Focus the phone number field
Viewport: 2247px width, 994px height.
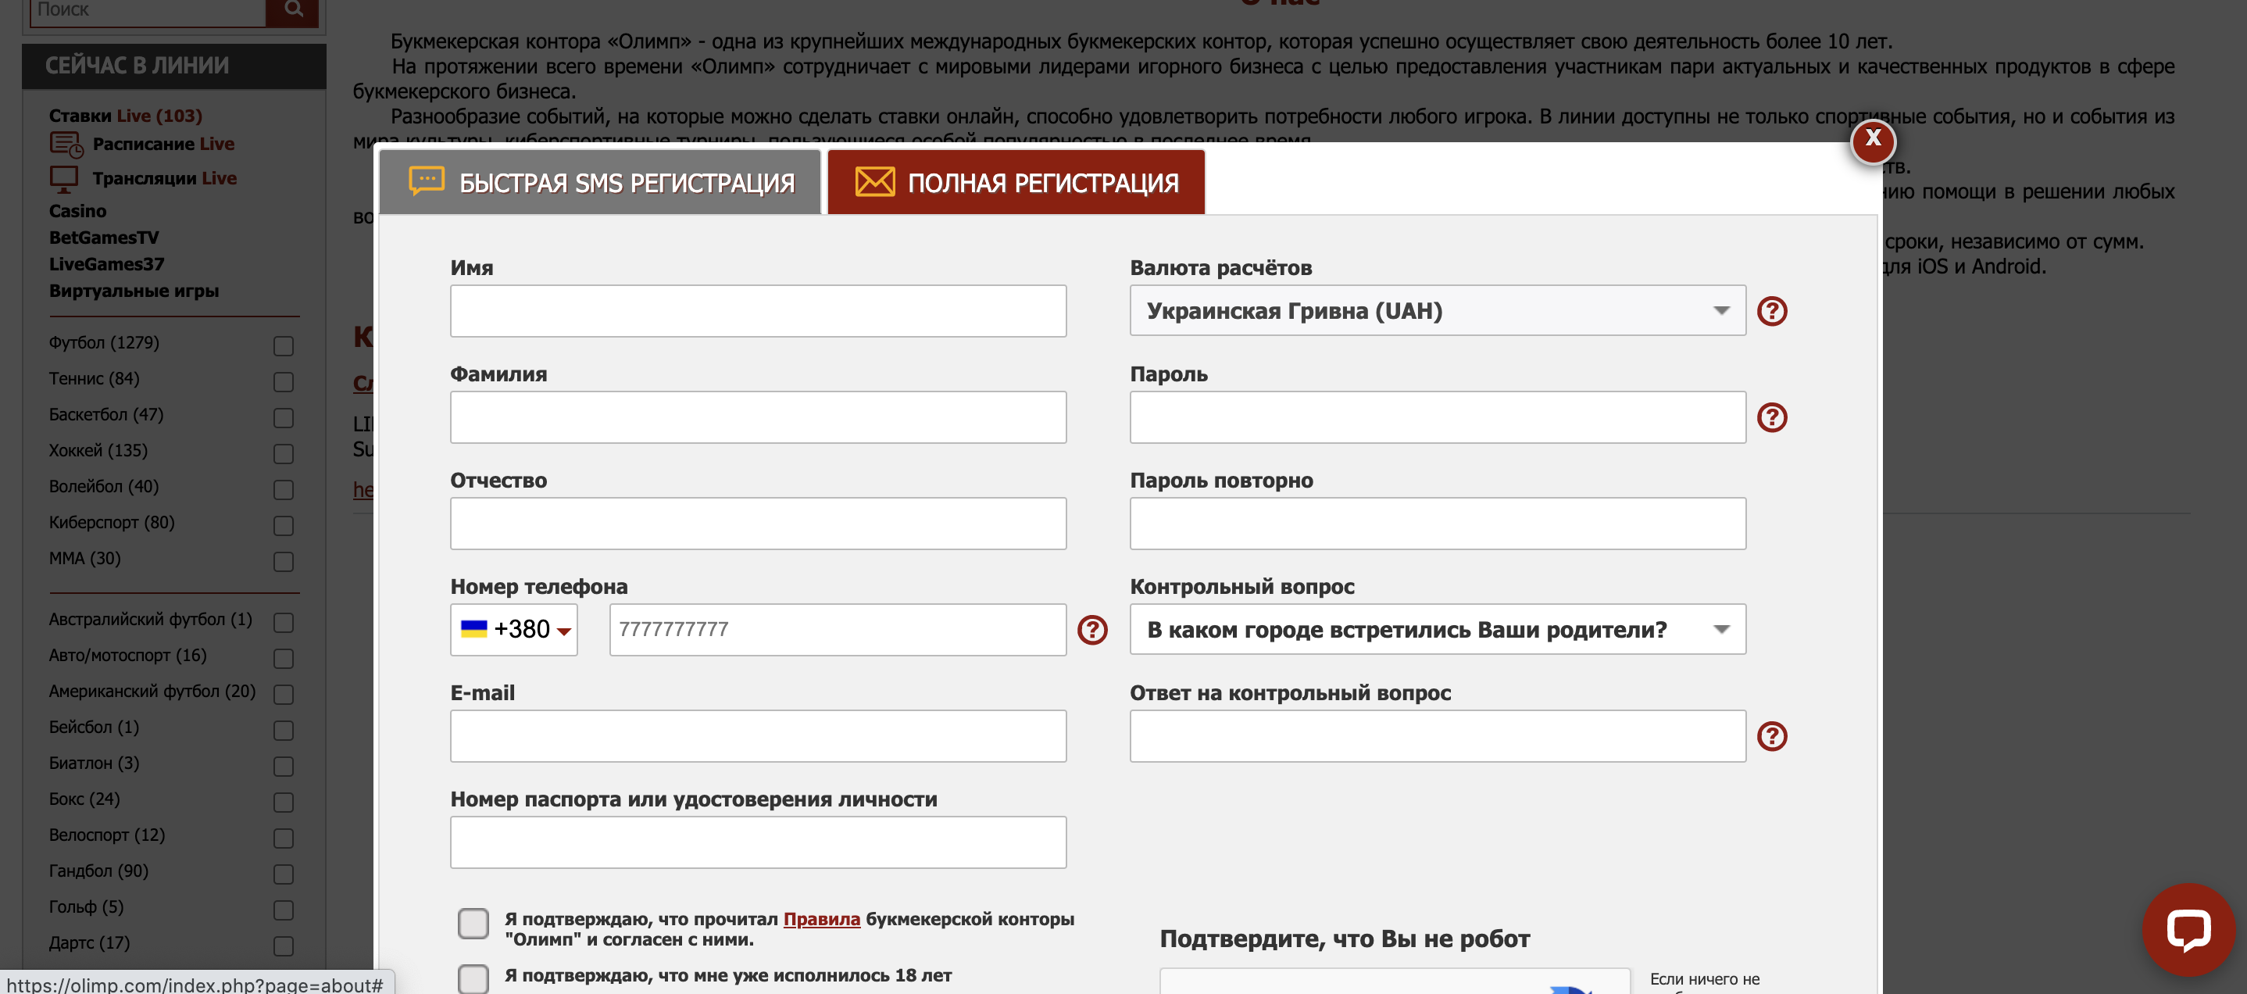coord(838,629)
